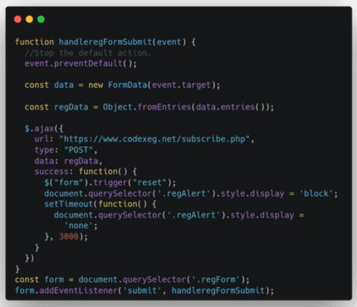Click the codexeg.net subscribe.php URL string
Image resolution: width=357 pixels, height=307 pixels.
[156, 139]
